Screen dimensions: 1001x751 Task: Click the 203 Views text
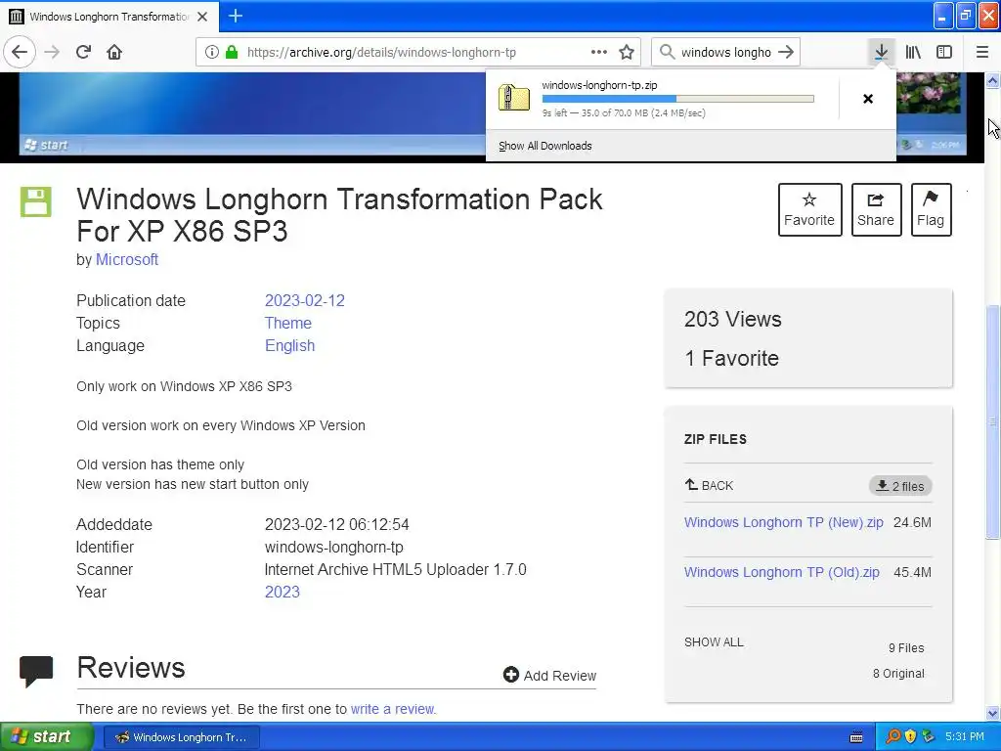coord(732,319)
